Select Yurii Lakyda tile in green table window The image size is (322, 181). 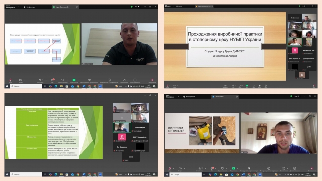140,128
